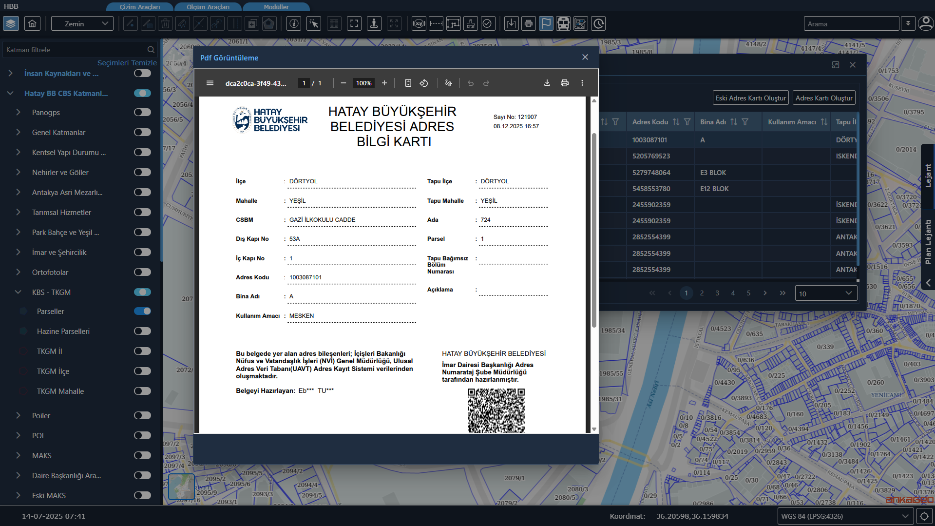Toggle fullscreen extent frame icon
Image resolution: width=935 pixels, height=526 pixels.
[354, 23]
